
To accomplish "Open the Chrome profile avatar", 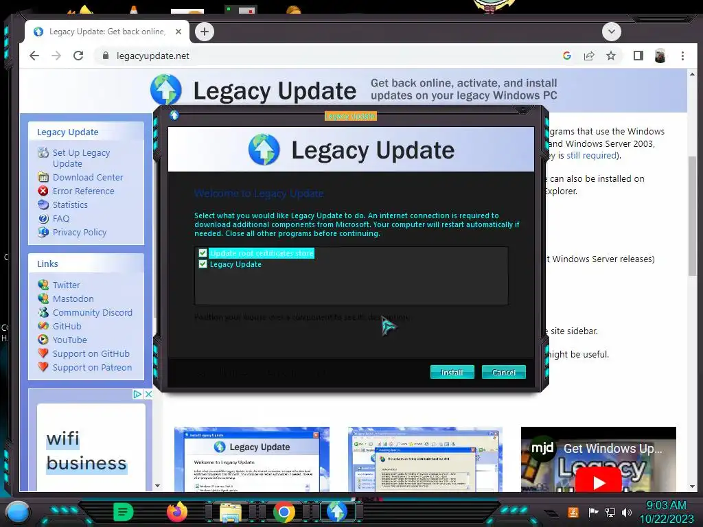I will tap(660, 56).
